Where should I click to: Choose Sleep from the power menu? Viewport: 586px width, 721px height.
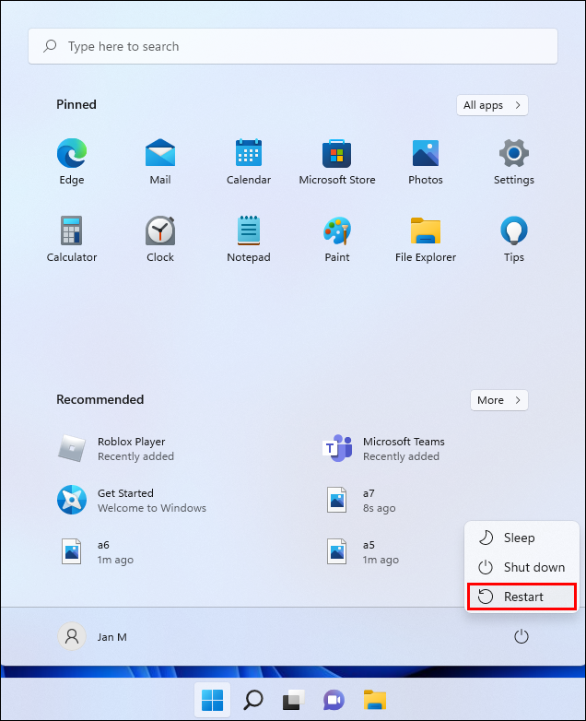click(522, 538)
